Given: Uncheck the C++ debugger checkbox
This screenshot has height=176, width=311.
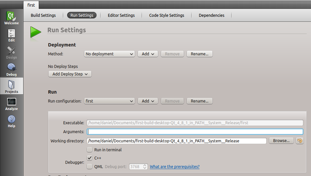Looking at the screenshot, I should click(89, 158).
